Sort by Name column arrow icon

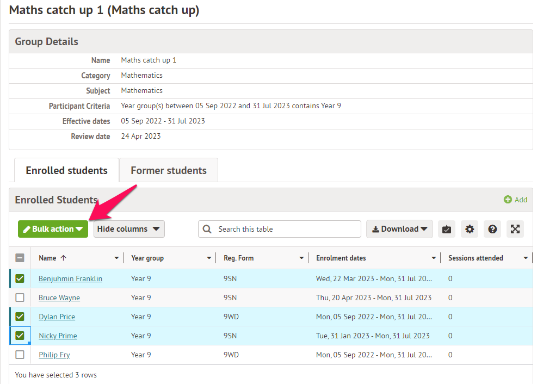(x=64, y=258)
